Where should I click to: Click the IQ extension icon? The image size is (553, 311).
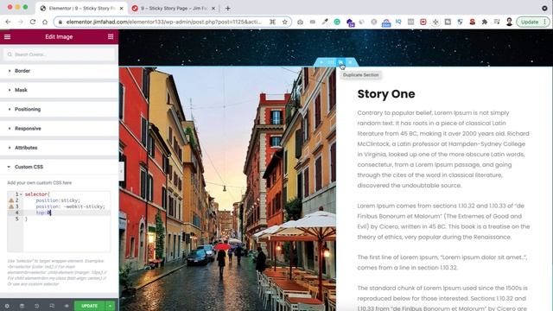(x=398, y=22)
